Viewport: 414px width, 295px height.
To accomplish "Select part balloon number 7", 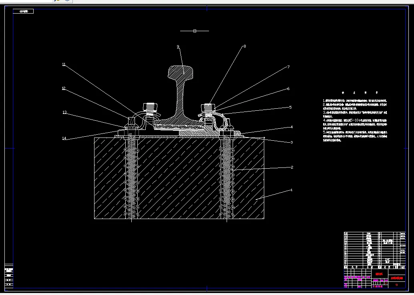I will click(x=288, y=67).
